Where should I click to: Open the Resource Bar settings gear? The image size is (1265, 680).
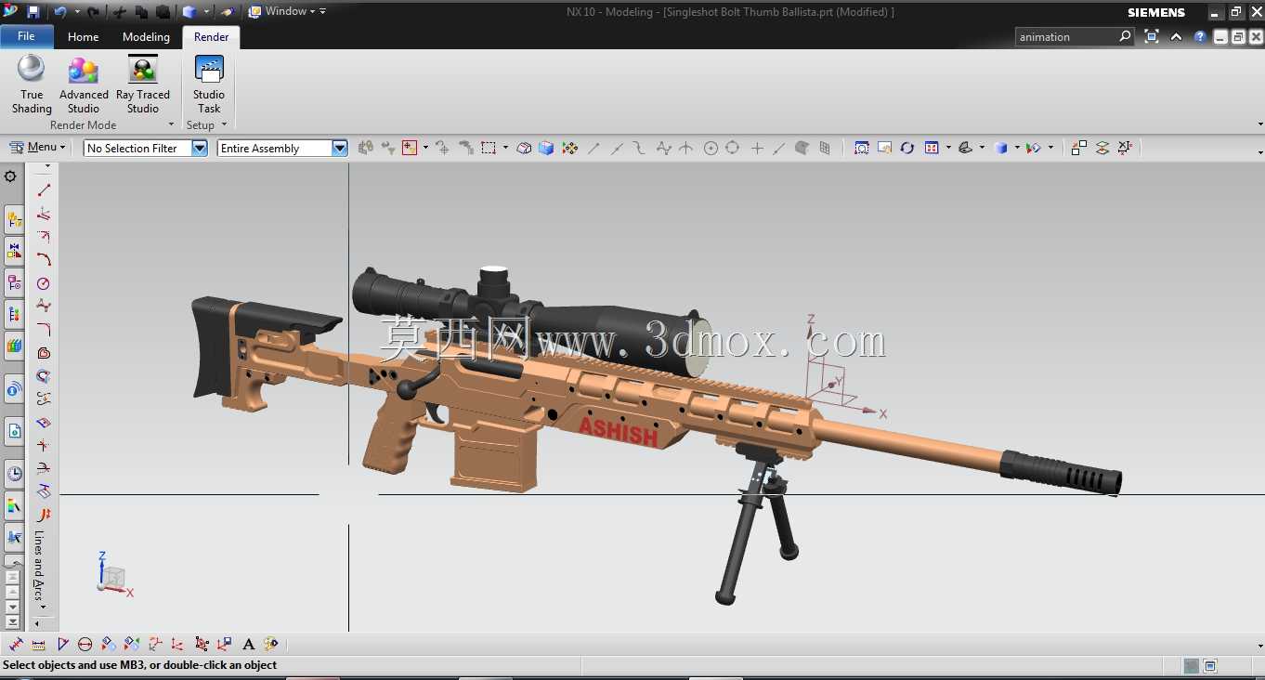pyautogui.click(x=11, y=177)
